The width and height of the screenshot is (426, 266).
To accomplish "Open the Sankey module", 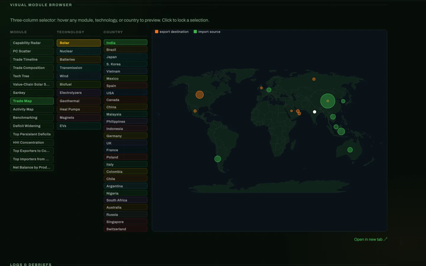I will (x=32, y=93).
